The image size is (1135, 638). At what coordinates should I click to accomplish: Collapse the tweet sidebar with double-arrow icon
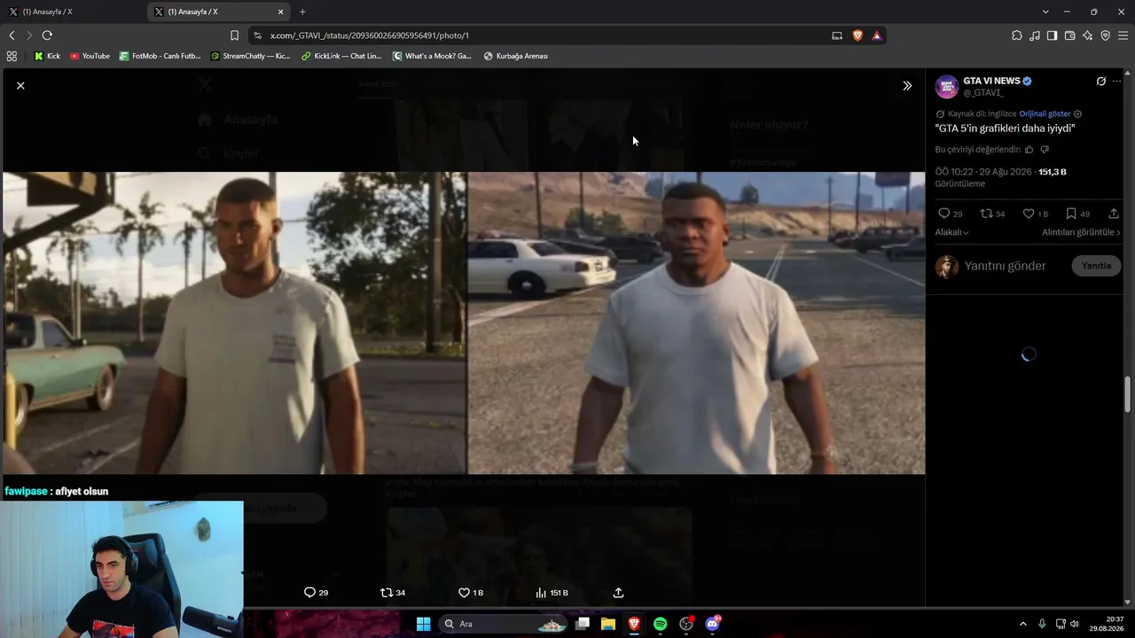tap(907, 86)
